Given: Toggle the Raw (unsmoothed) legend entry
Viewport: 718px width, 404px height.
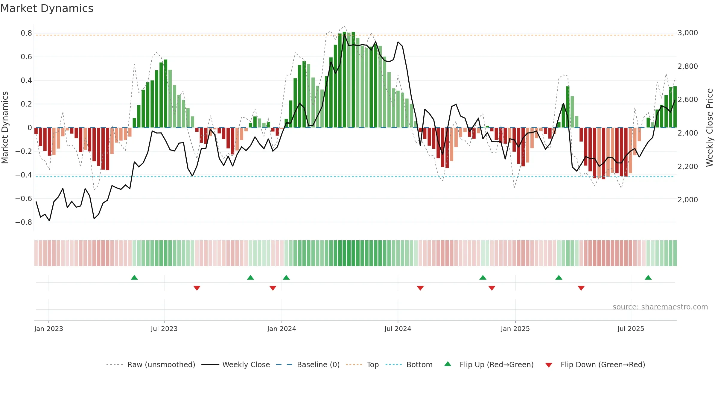Looking at the screenshot, I should [x=151, y=364].
